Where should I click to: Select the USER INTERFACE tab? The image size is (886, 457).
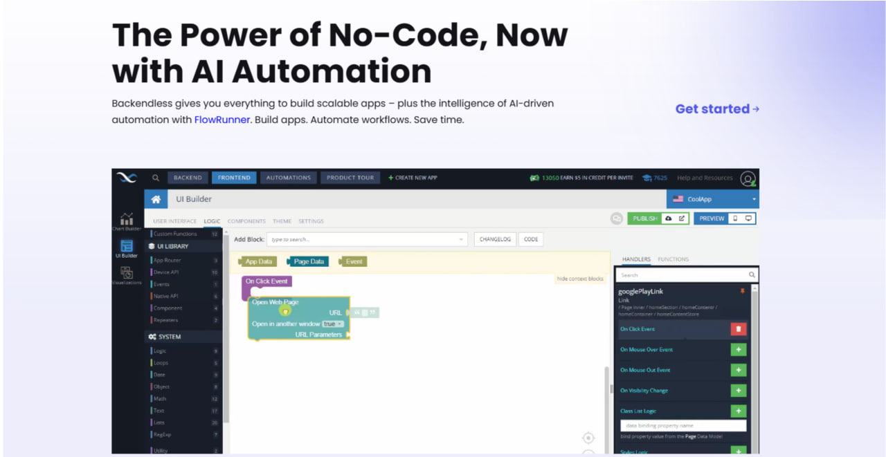click(174, 221)
